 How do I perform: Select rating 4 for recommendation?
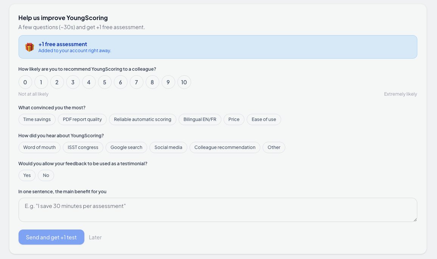(x=89, y=82)
